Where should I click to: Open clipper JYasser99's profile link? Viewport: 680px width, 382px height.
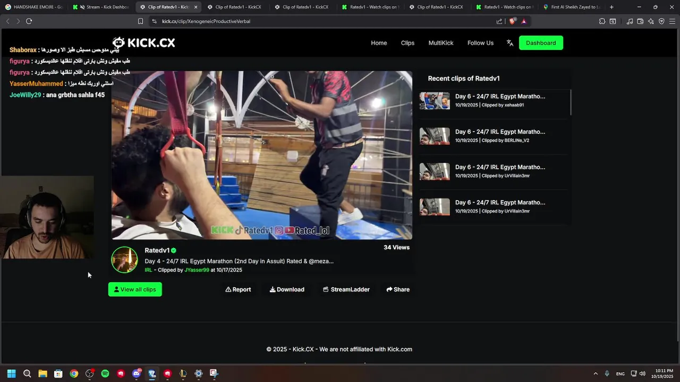coord(197,270)
